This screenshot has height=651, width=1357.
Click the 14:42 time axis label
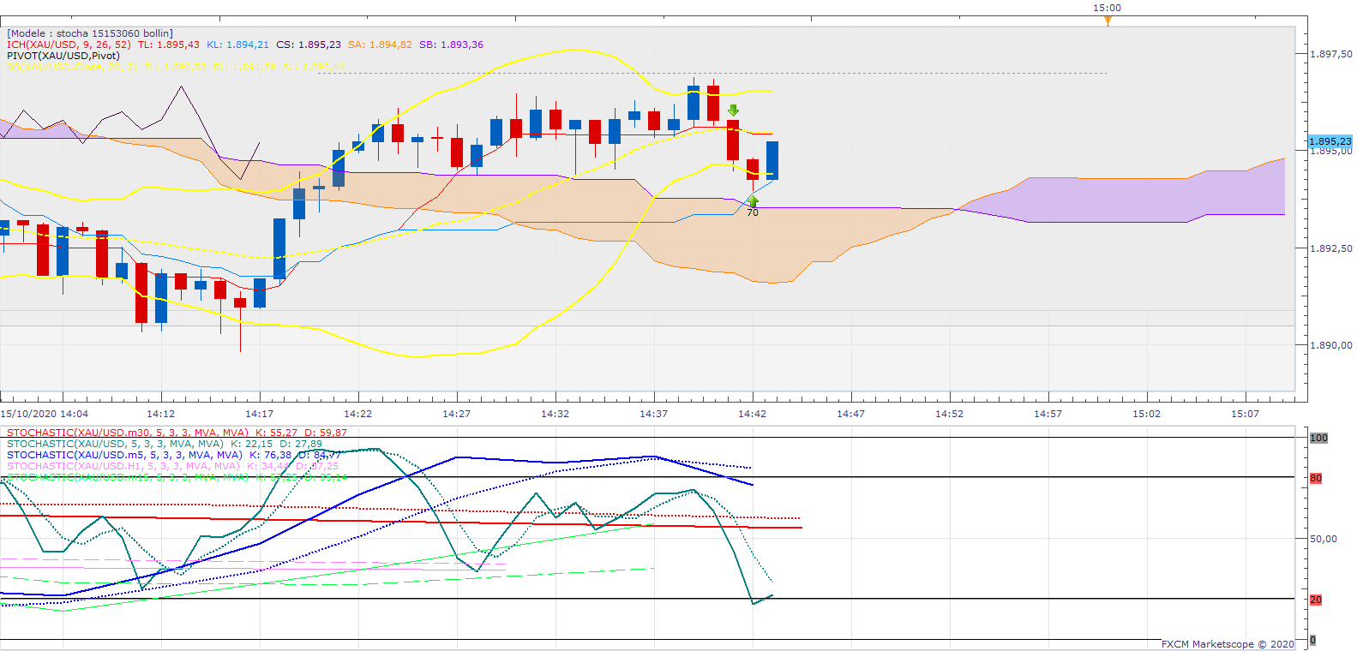point(752,414)
